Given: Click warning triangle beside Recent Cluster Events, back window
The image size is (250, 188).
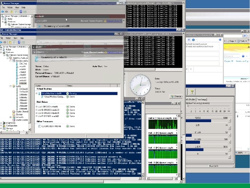Looking at the screenshot, I should pos(105,21).
